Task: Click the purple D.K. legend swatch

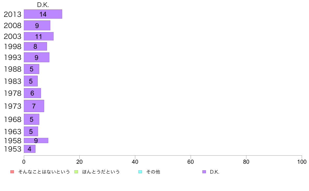Action: click(x=204, y=172)
